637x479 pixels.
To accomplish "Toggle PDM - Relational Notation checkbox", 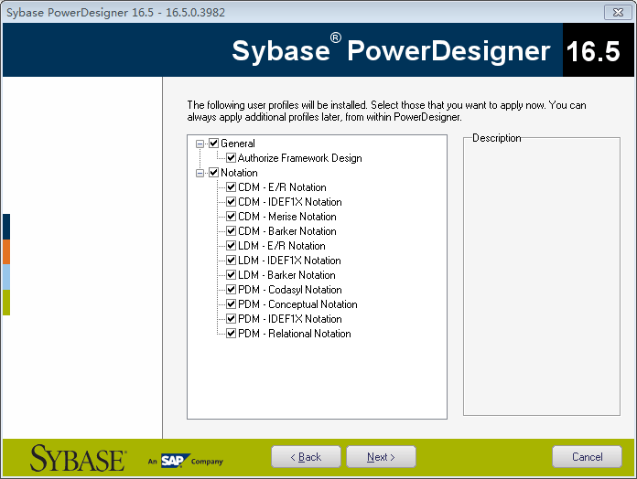I will 232,333.
